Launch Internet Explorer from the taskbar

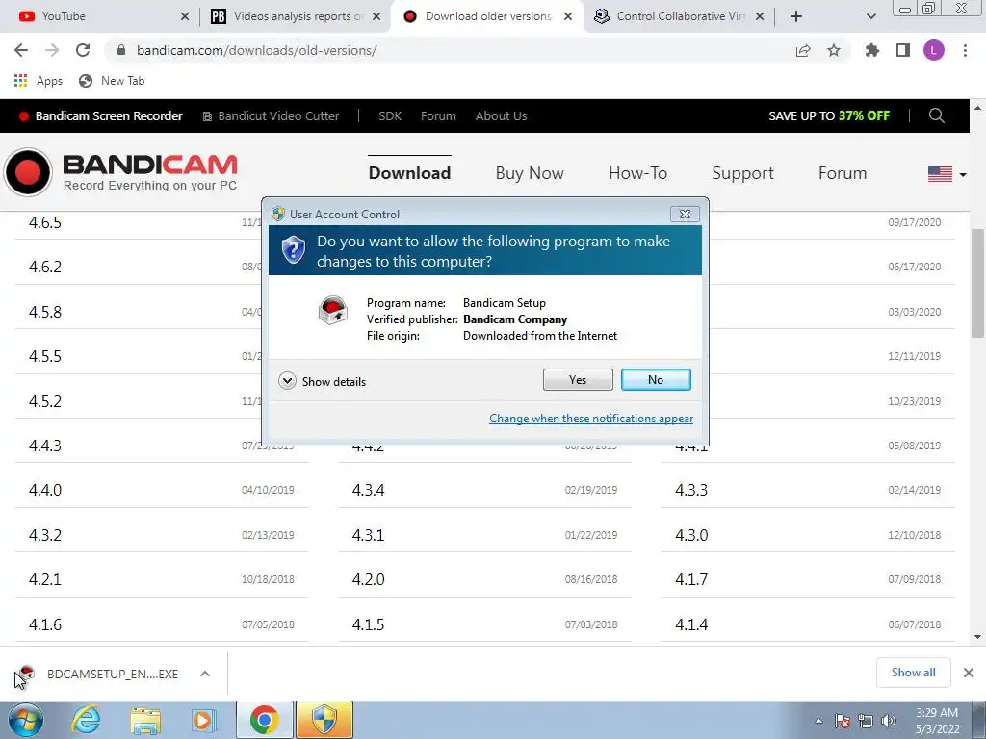click(x=86, y=720)
